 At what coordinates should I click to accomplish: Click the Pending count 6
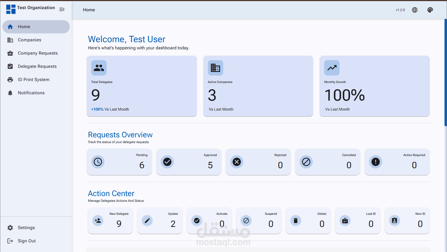tap(142, 165)
